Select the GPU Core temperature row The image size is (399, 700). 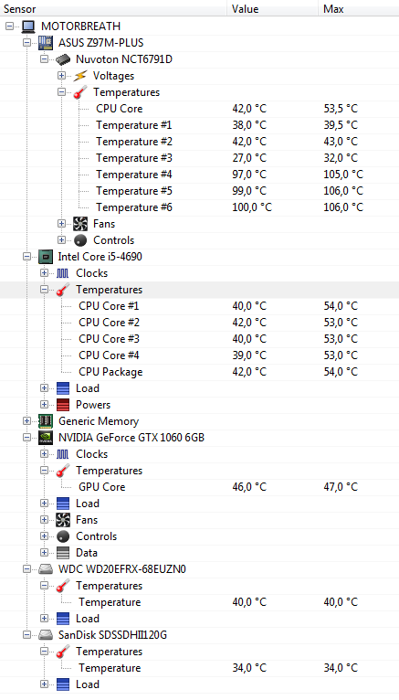(x=199, y=487)
